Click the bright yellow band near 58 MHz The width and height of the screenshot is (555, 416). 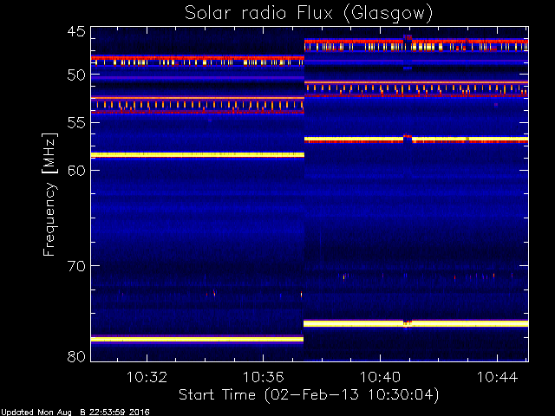point(198,154)
